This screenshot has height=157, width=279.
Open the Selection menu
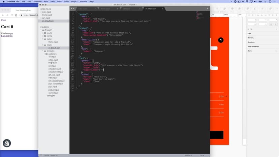[x=37, y=2]
